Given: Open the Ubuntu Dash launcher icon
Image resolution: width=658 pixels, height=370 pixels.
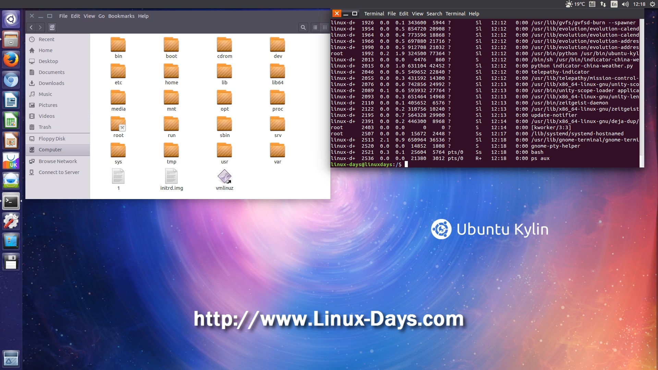Looking at the screenshot, I should click(11, 19).
